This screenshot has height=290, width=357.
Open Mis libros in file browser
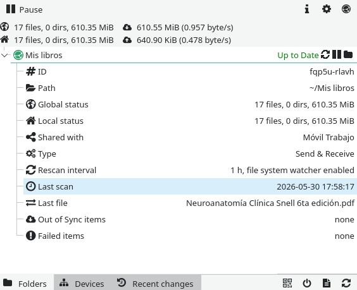[x=348, y=55]
